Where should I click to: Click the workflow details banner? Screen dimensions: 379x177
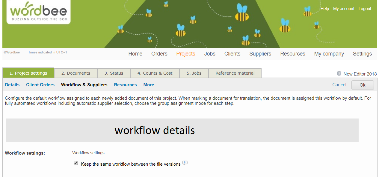pyautogui.click(x=182, y=130)
